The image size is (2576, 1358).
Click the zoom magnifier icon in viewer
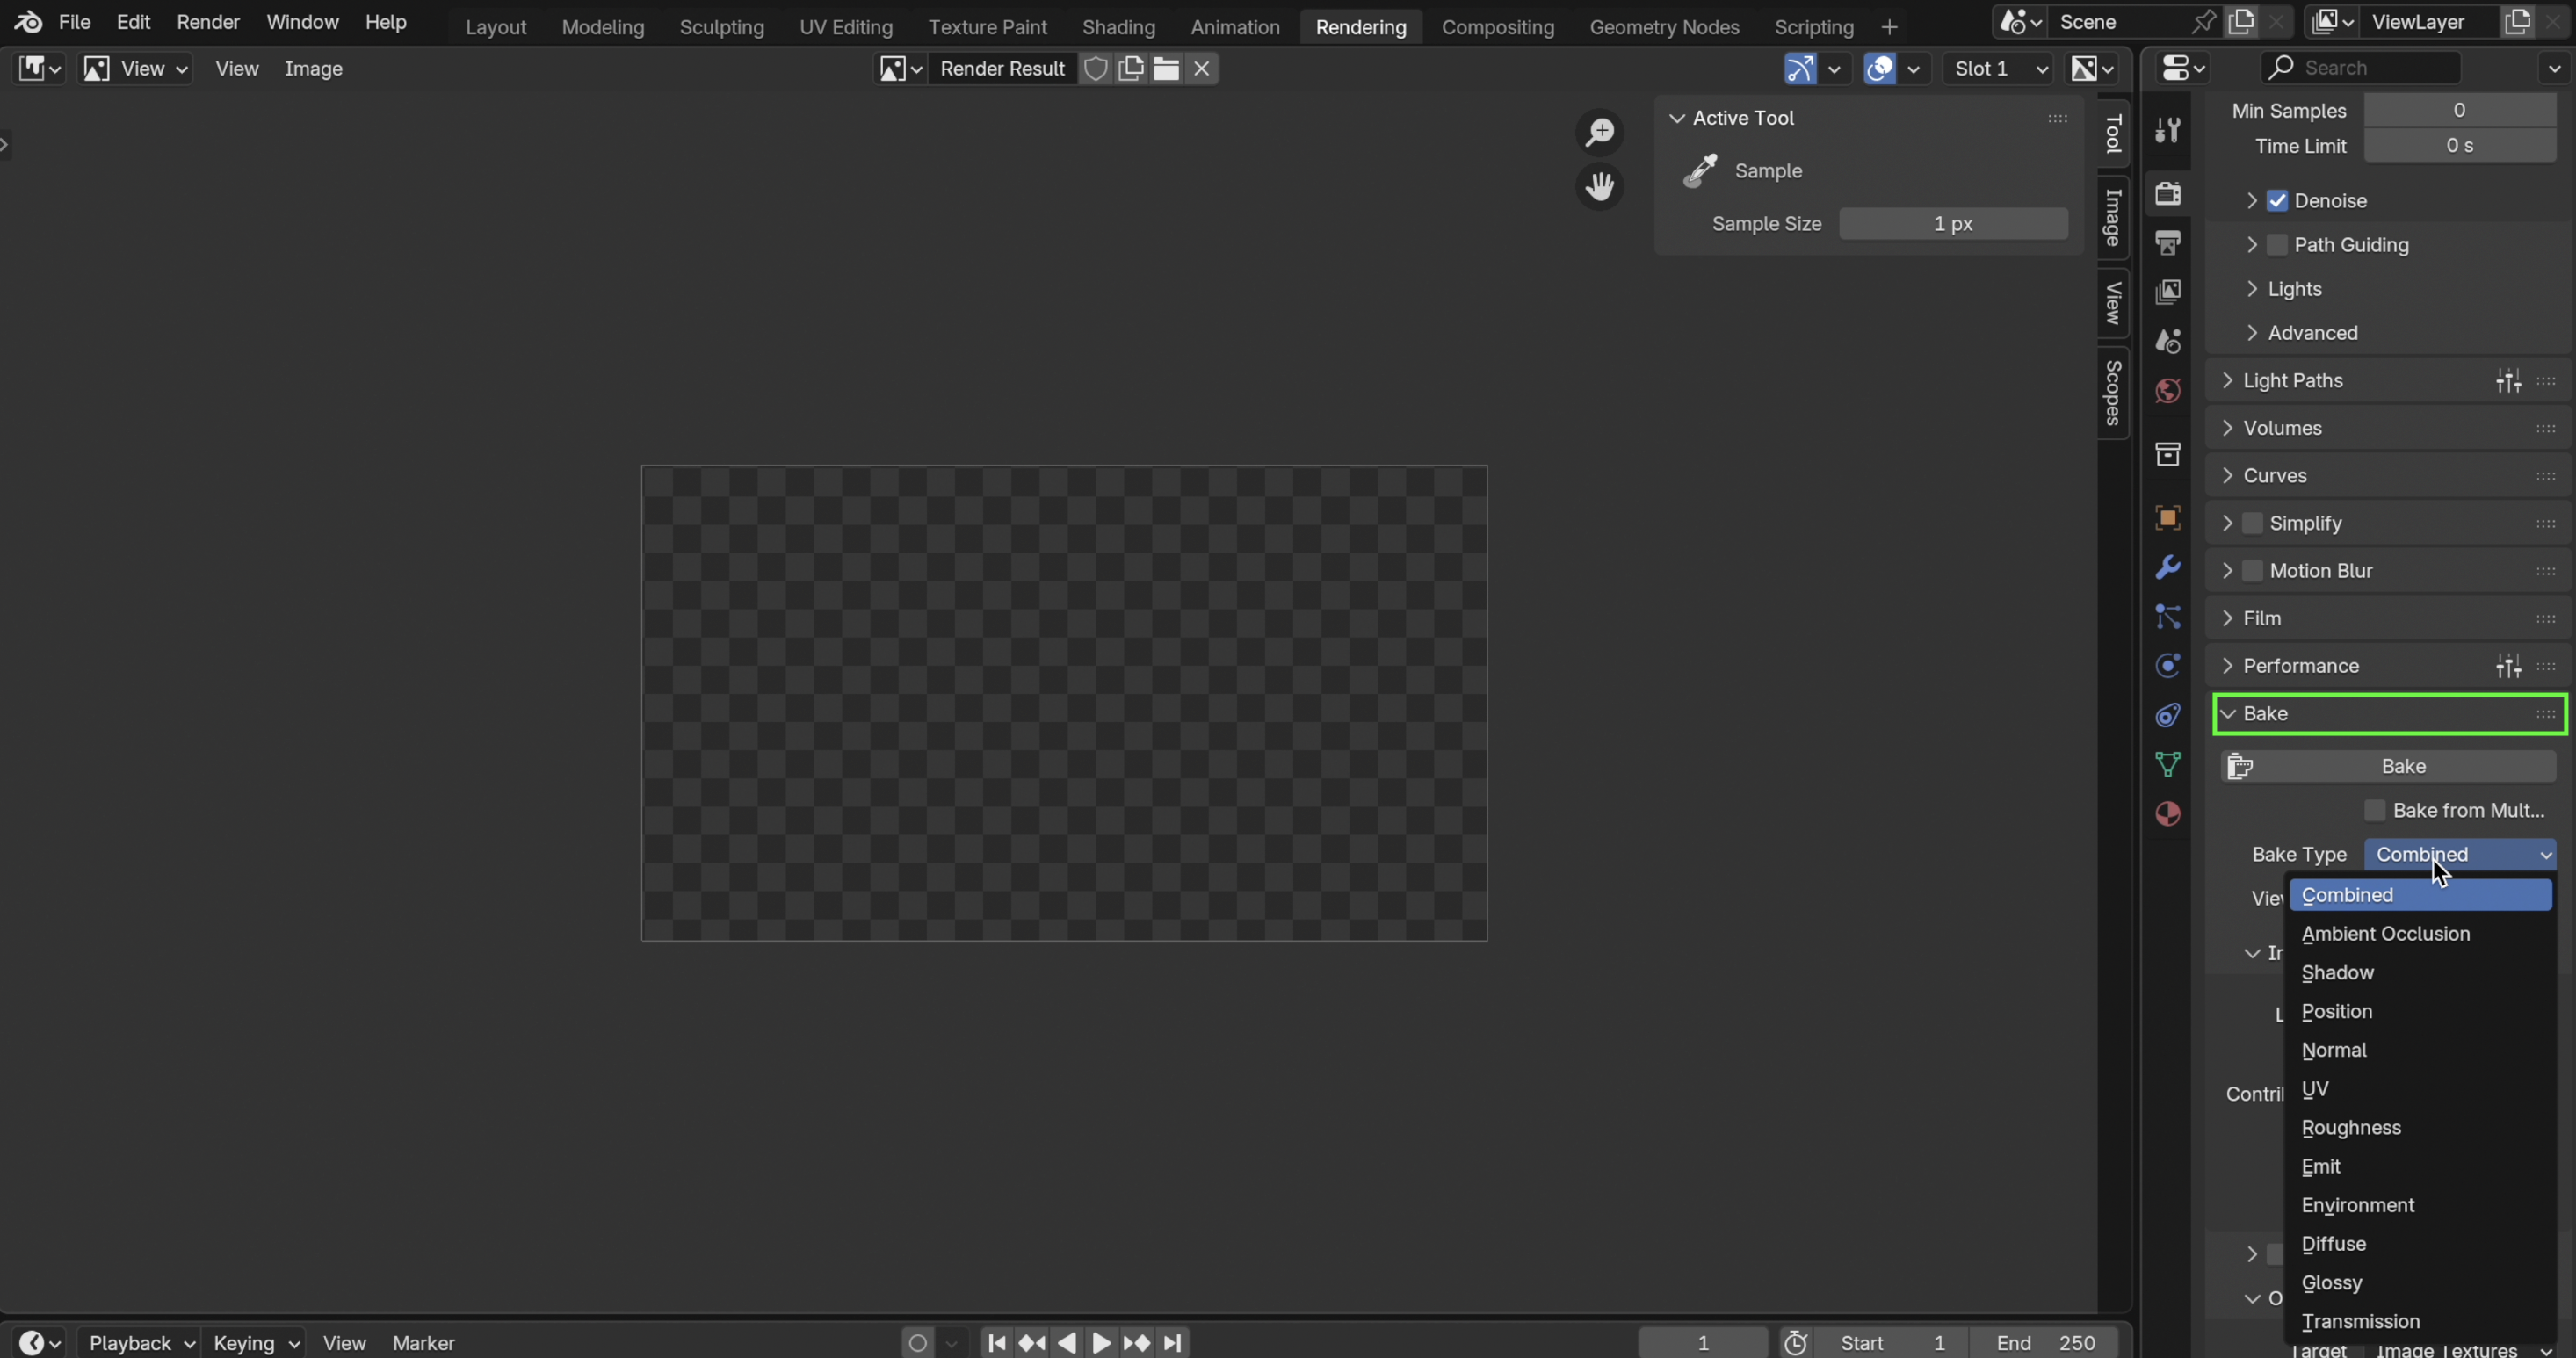[1600, 132]
